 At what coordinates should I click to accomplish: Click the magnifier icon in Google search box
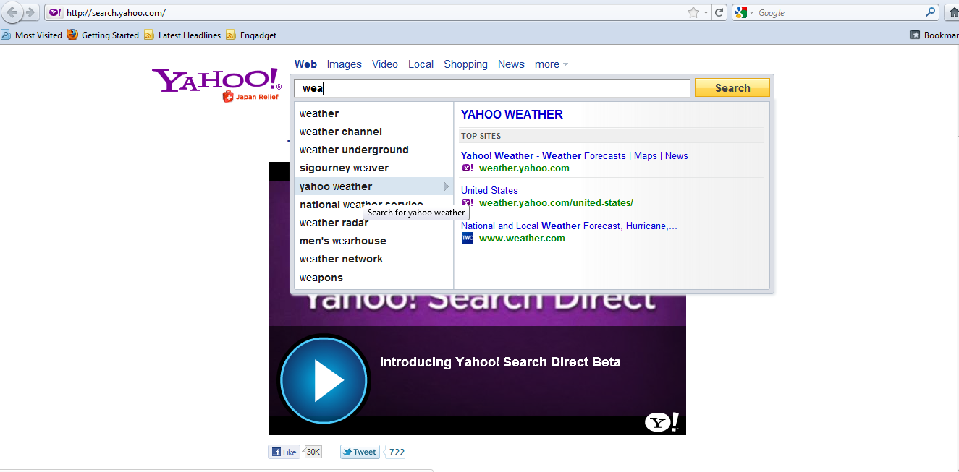pyautogui.click(x=931, y=12)
